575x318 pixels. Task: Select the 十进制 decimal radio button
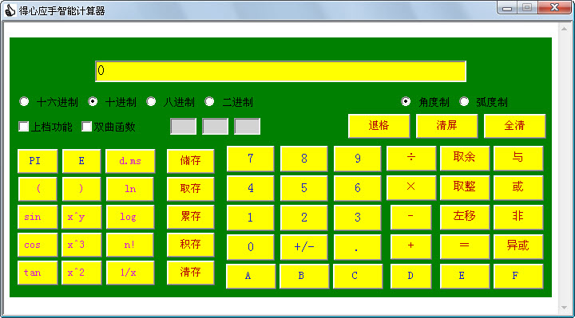click(93, 102)
